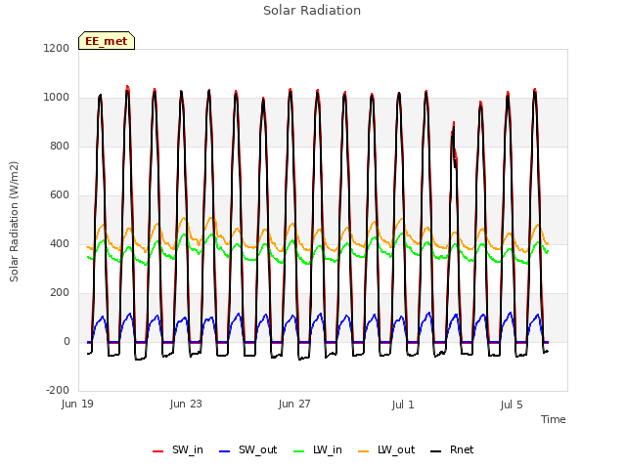Click the 600 y-axis tick label
This screenshot has height=469, width=626.
60,195
